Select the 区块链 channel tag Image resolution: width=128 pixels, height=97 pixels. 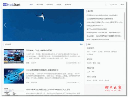click(x=100, y=52)
